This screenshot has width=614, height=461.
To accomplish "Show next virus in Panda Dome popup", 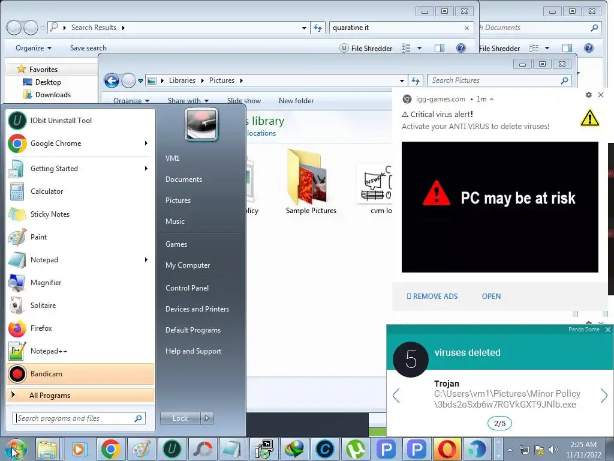I will tap(604, 396).
